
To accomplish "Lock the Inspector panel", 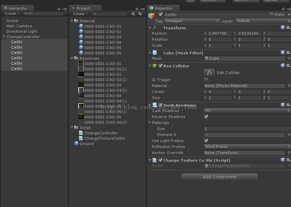I will click(x=283, y=9).
